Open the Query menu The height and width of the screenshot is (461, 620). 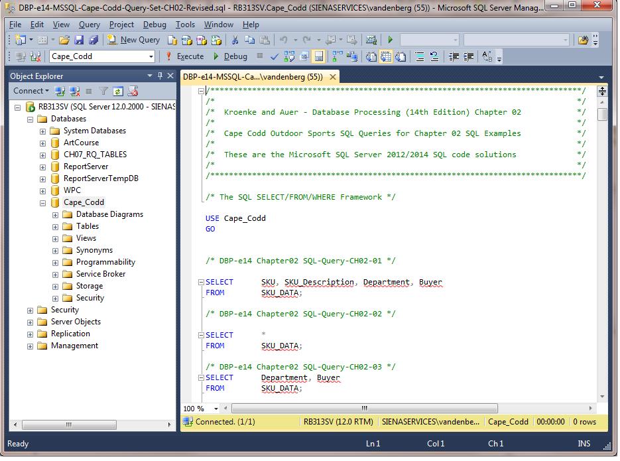click(89, 25)
